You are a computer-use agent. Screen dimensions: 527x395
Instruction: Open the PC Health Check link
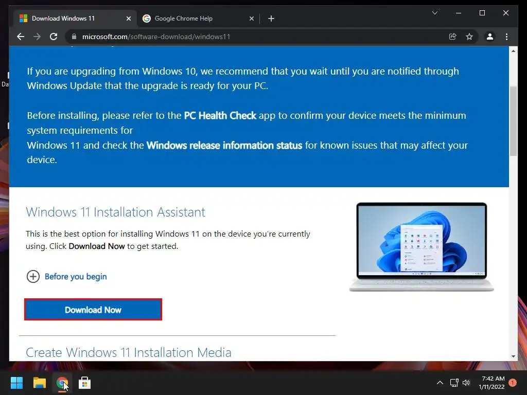[x=220, y=116]
